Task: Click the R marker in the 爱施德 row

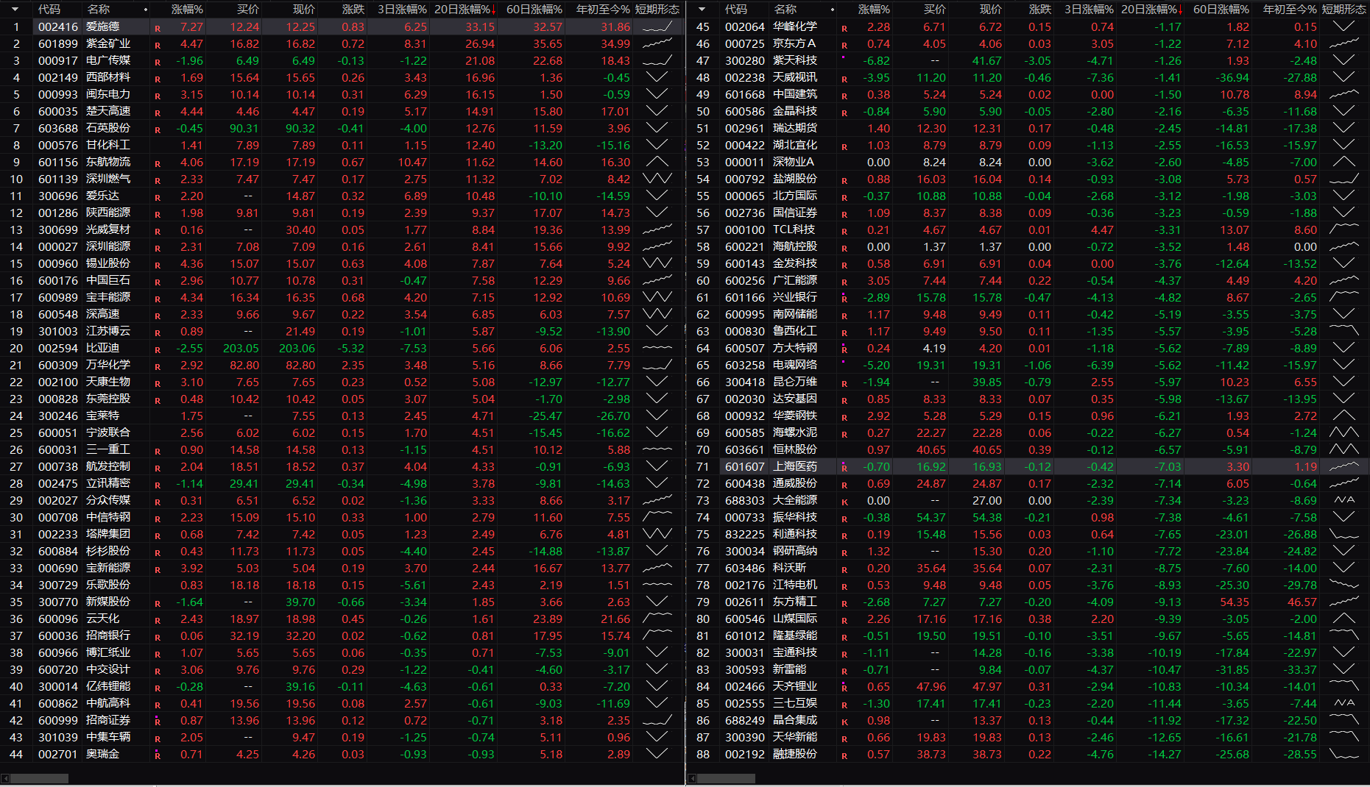Action: point(158,28)
